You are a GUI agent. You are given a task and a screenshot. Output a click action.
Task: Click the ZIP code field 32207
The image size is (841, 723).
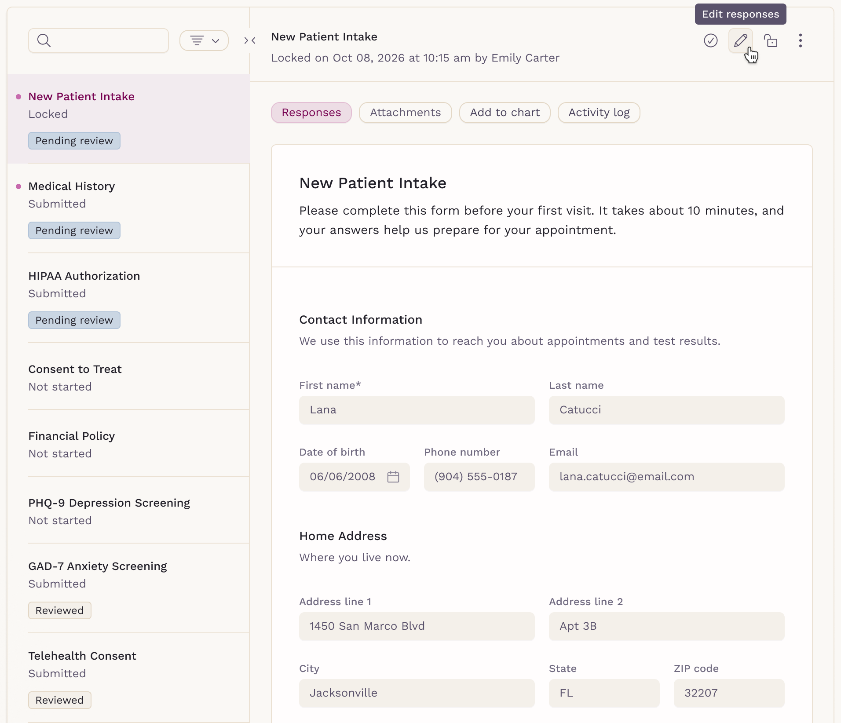click(x=729, y=693)
